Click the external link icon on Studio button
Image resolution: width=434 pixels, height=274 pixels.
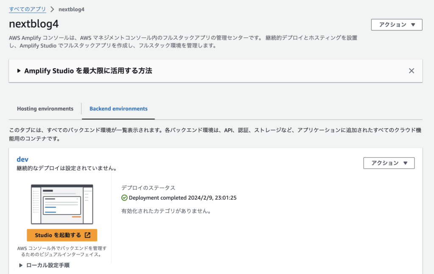click(87, 235)
